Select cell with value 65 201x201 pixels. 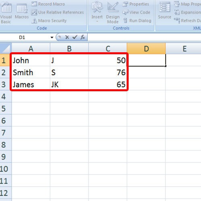click(x=108, y=84)
